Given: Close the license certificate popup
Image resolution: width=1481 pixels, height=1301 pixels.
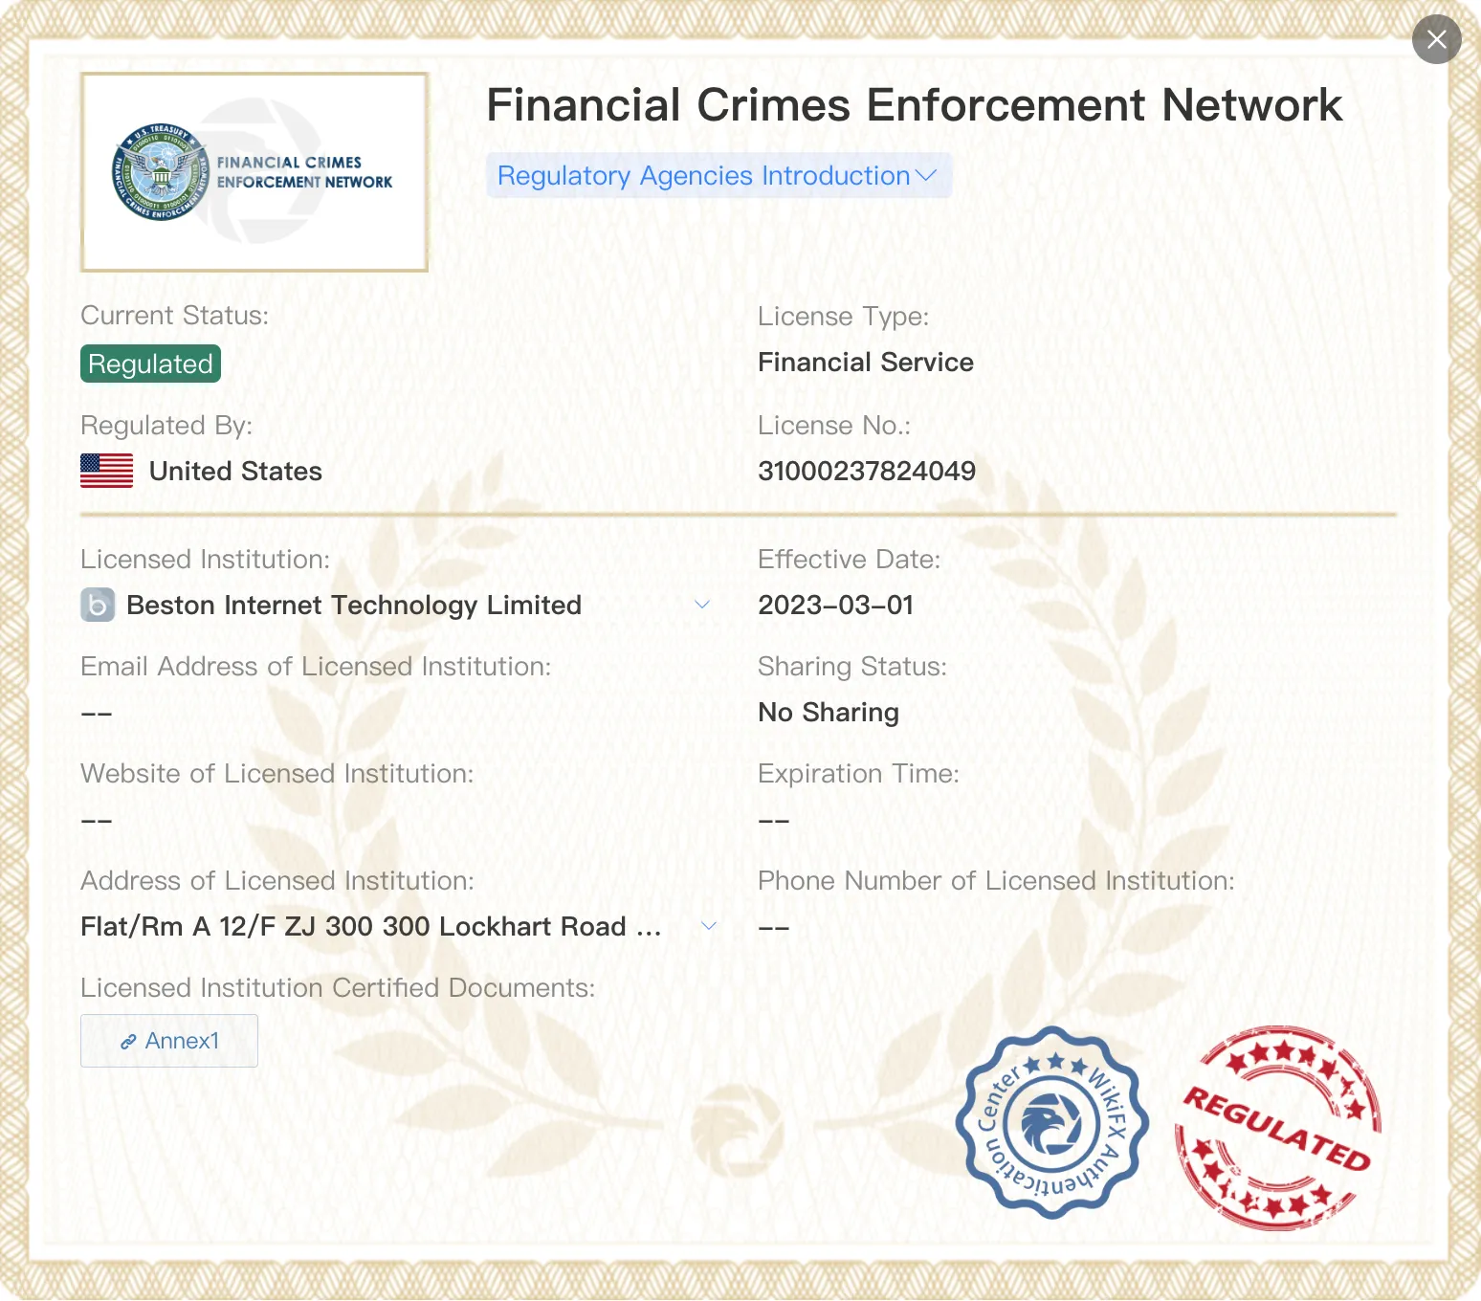Looking at the screenshot, I should [1436, 39].
